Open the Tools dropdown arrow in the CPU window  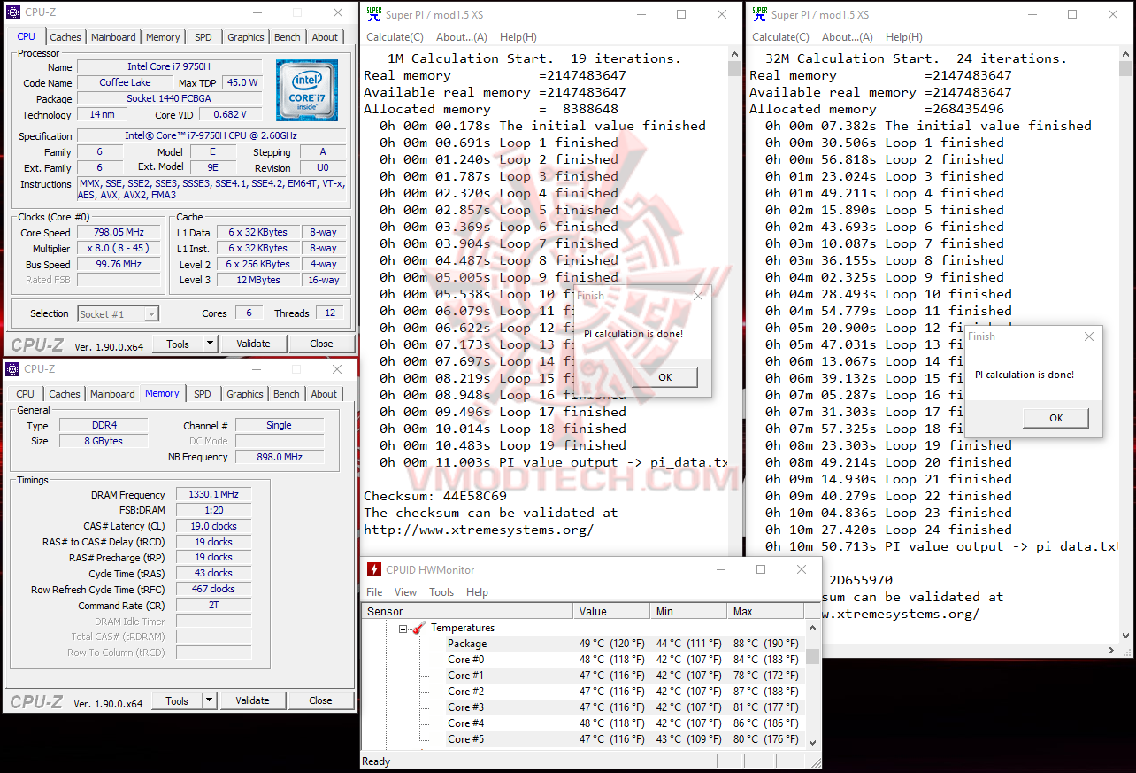(210, 344)
